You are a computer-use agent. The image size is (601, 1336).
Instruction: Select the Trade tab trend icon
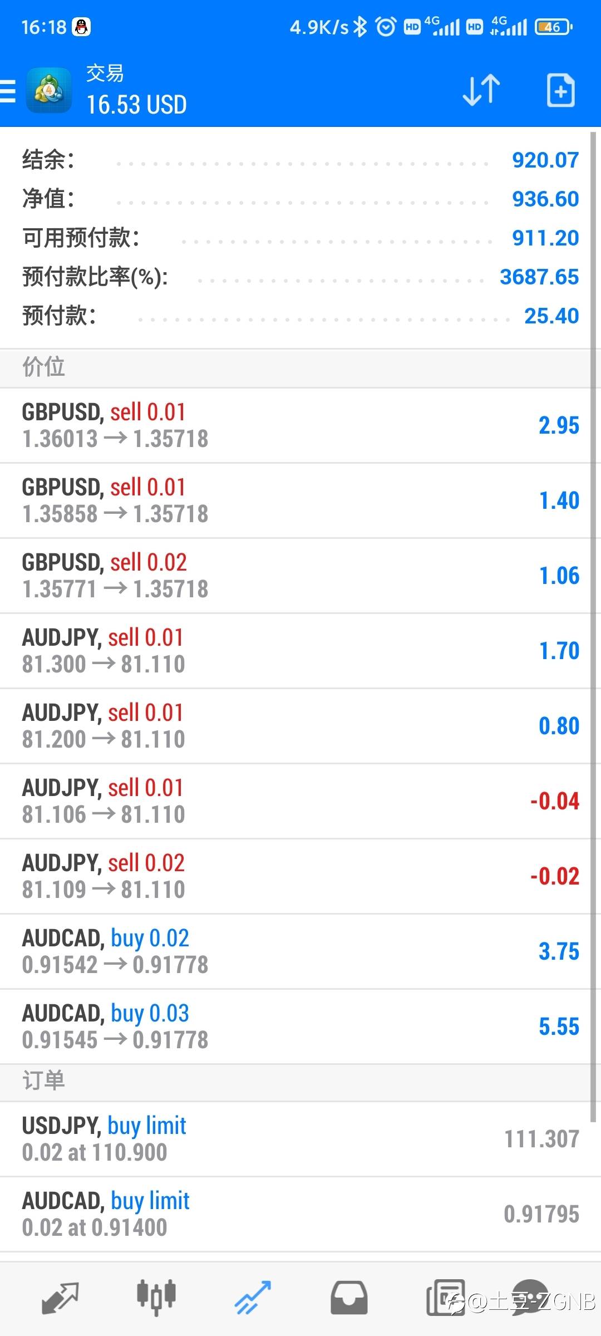click(253, 1298)
